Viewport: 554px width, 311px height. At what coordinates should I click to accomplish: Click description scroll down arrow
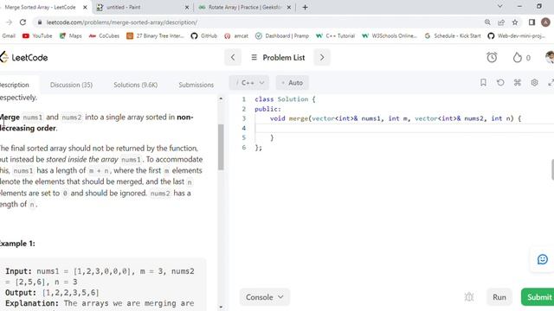pyautogui.click(x=221, y=308)
